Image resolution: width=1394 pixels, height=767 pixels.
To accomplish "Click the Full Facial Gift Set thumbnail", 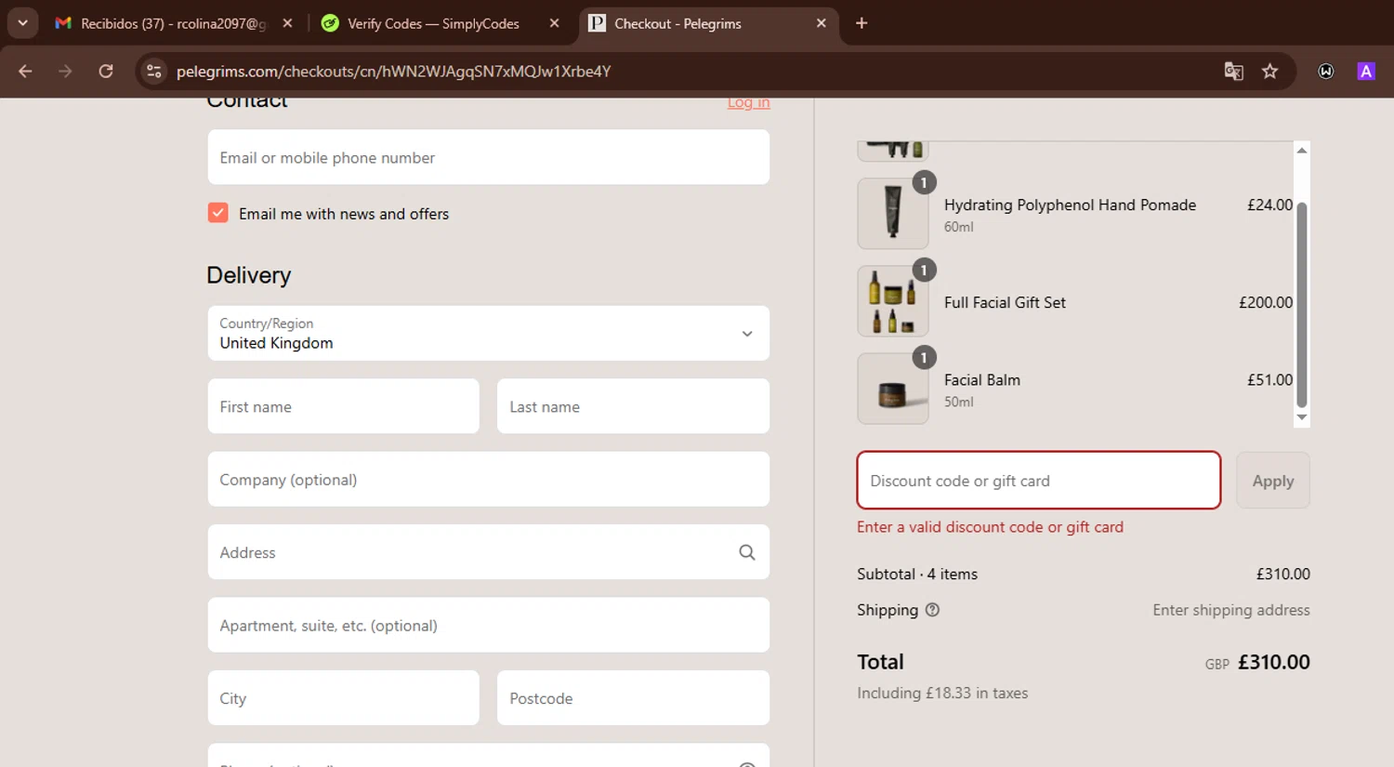I will click(x=893, y=301).
